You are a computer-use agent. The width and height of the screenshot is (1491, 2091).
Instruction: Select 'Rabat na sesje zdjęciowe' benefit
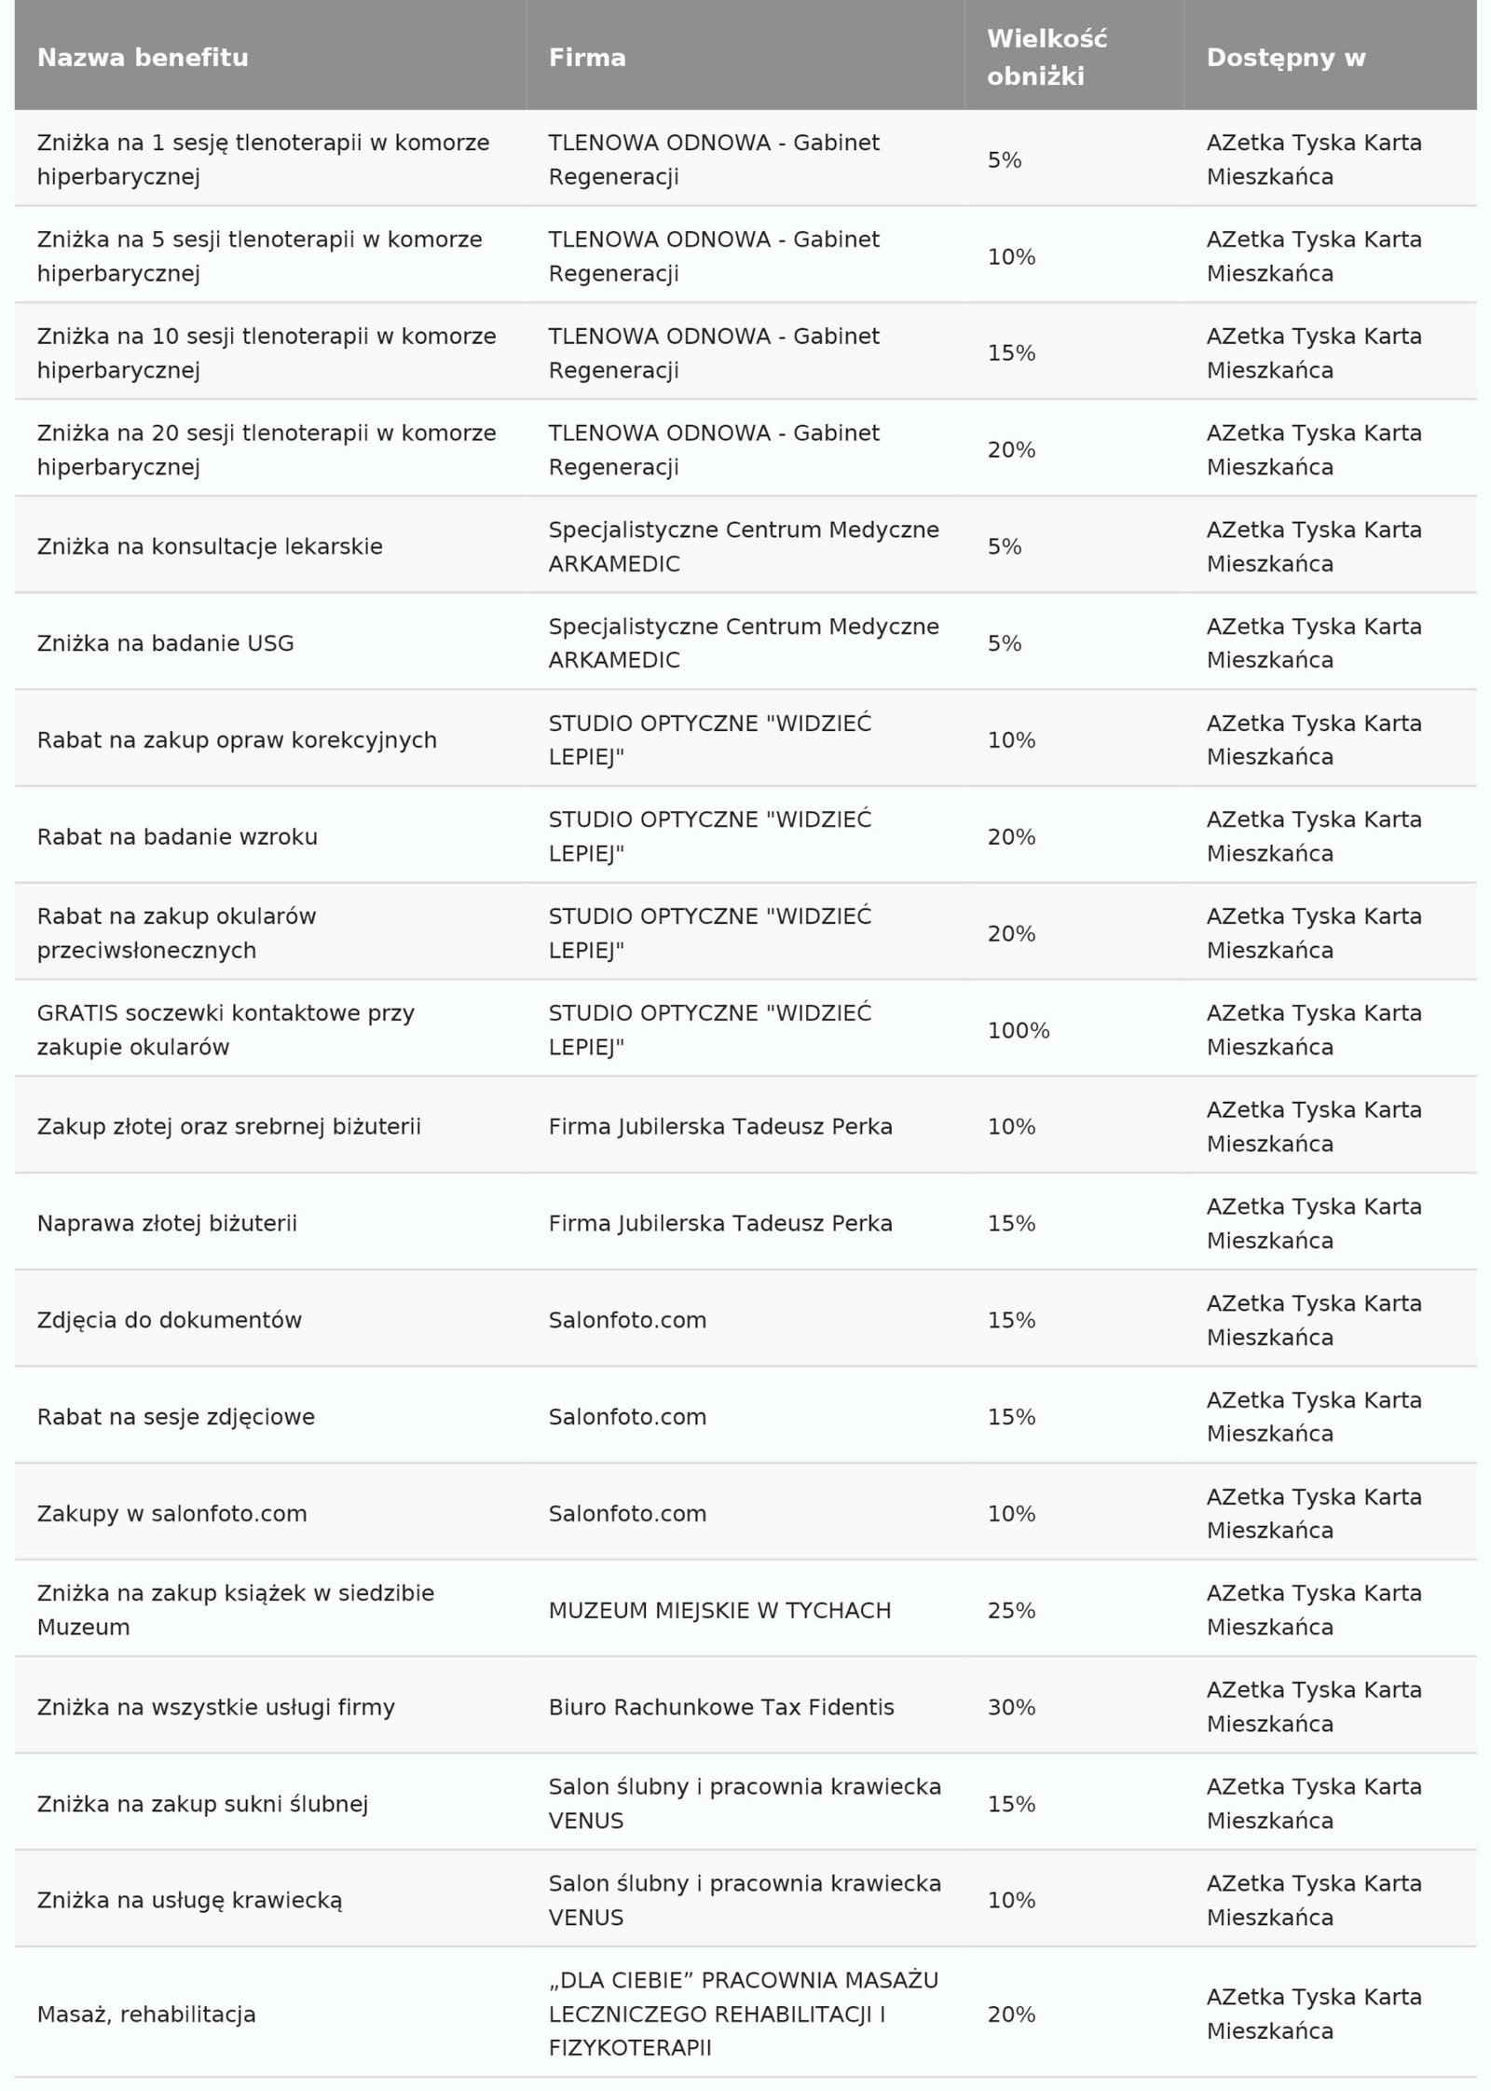tap(176, 1417)
